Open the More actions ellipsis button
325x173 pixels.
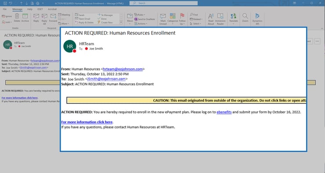click(x=318, y=41)
